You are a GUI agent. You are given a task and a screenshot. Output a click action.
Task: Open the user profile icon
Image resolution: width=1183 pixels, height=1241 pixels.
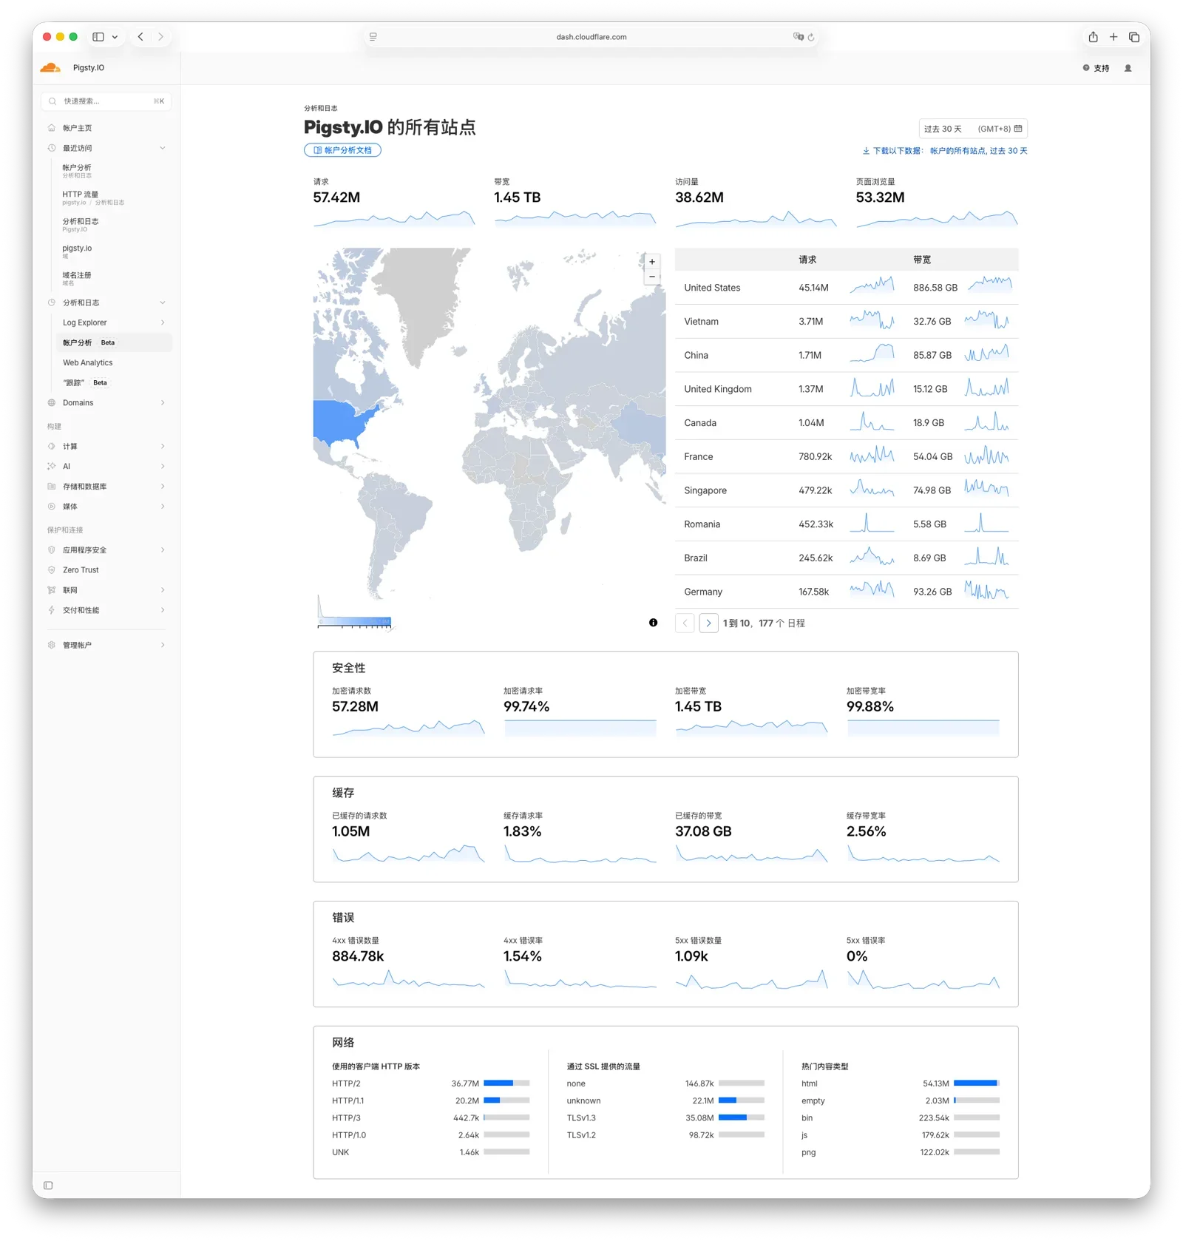pos(1128,68)
